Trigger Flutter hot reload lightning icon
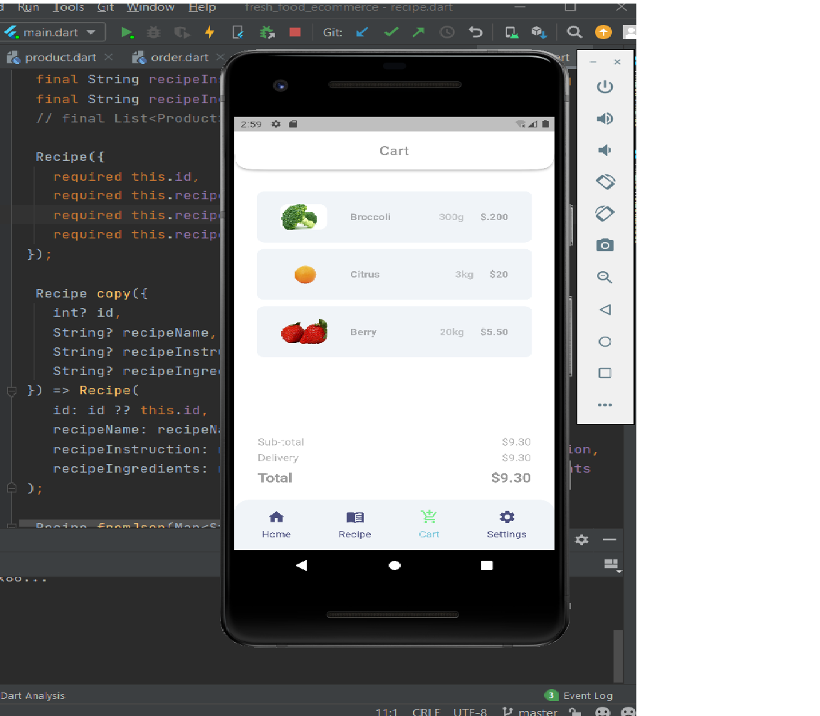The width and height of the screenshot is (820, 716). pyautogui.click(x=210, y=33)
